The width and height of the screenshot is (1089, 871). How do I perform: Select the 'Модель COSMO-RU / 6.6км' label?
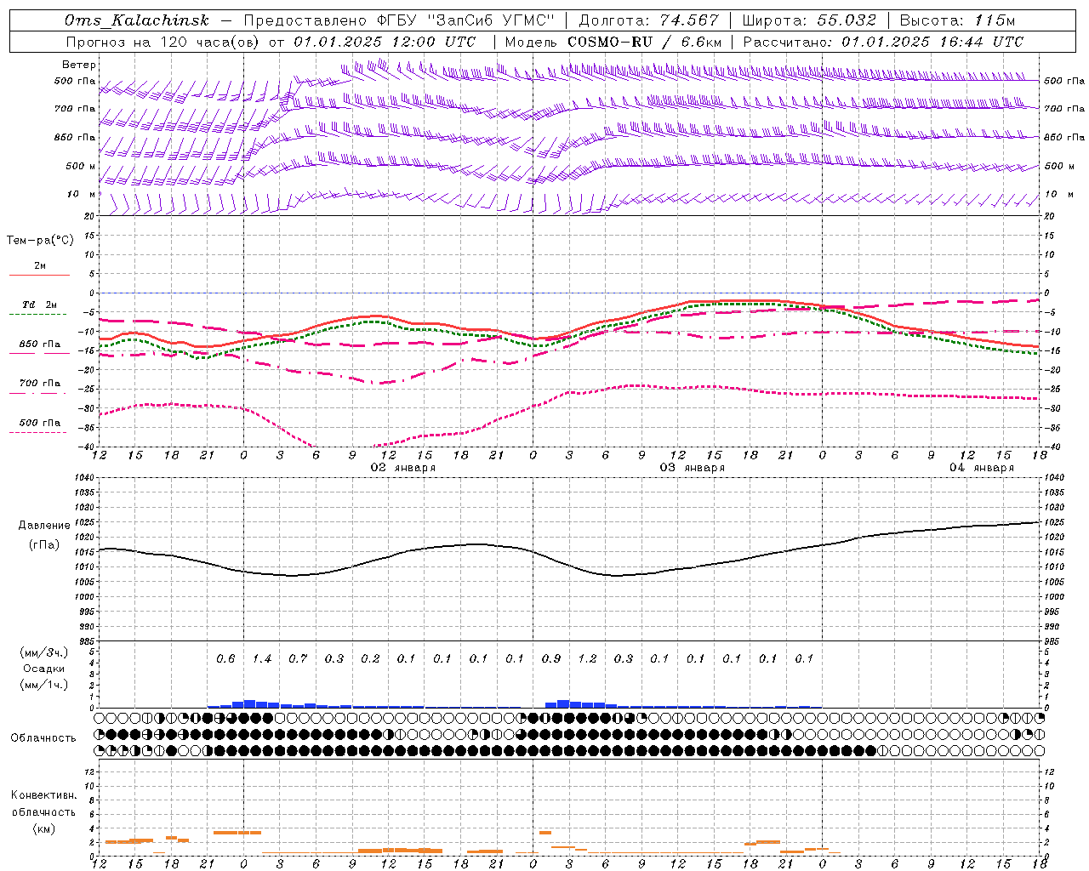point(613,42)
